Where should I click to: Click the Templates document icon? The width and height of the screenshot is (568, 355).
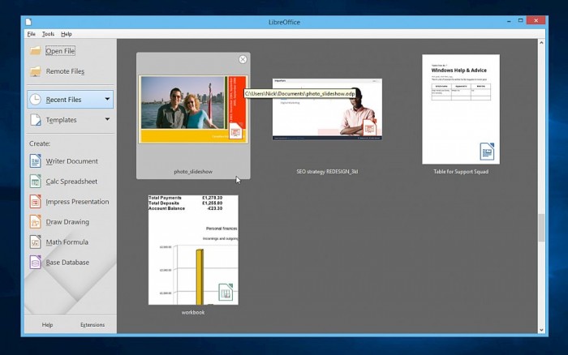(x=35, y=120)
